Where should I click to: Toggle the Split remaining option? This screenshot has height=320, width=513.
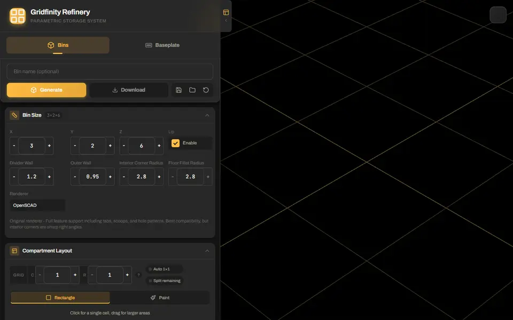(164, 281)
